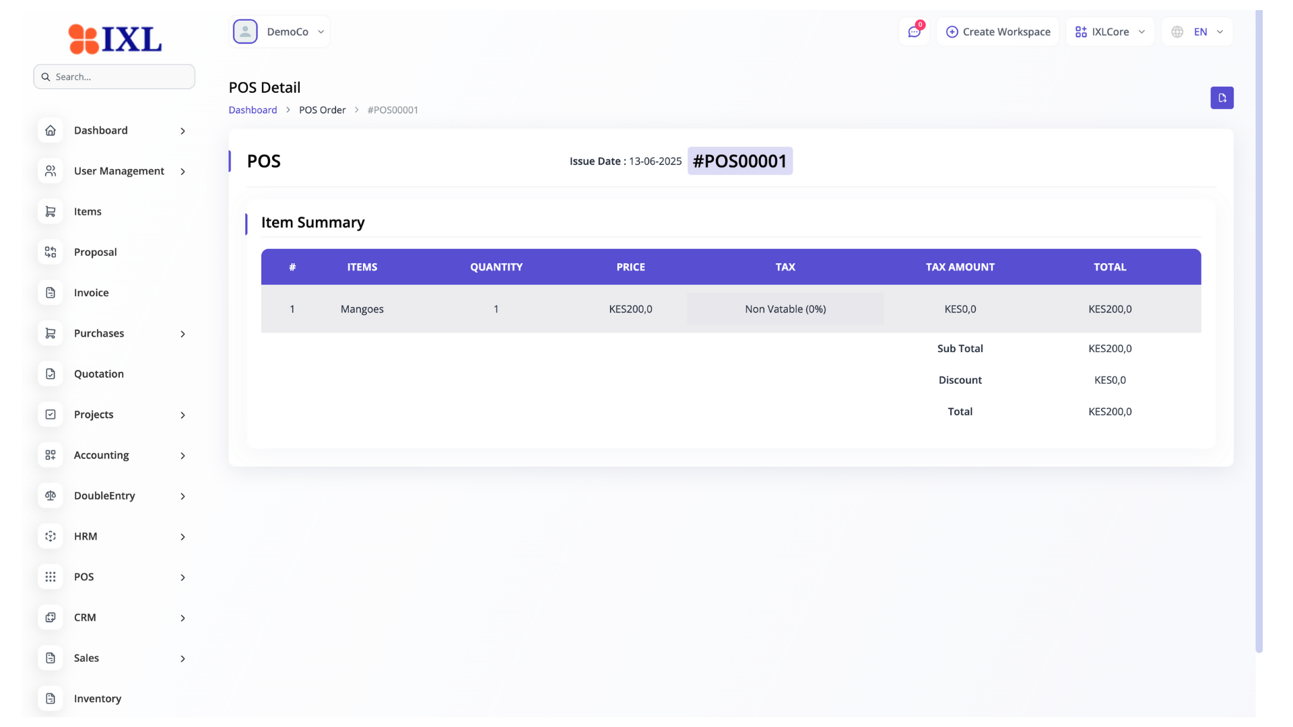1293x727 pixels.
Task: Click the page vertical scrollbar
Action: (x=1259, y=330)
